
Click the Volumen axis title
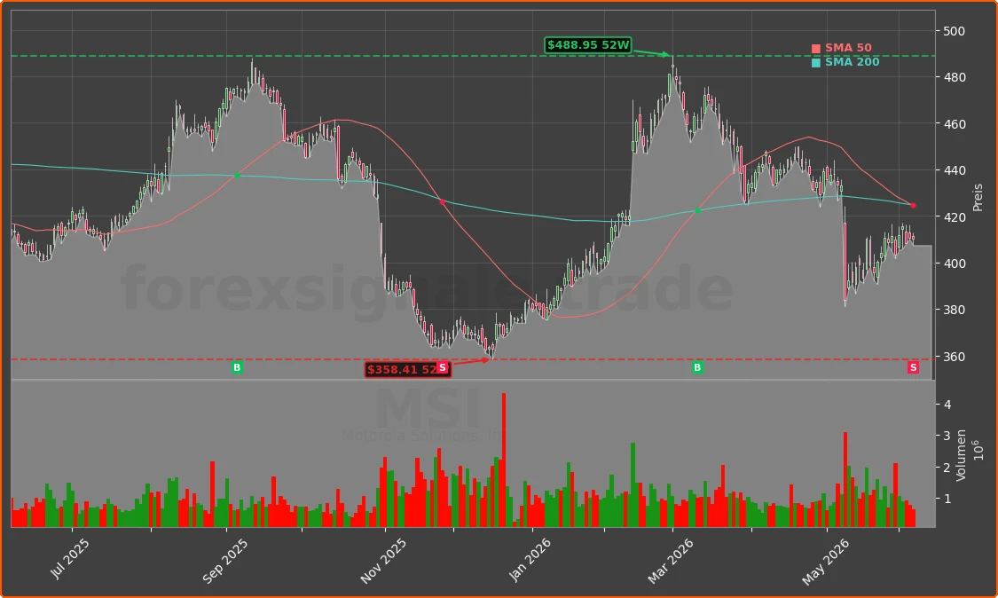961,454
